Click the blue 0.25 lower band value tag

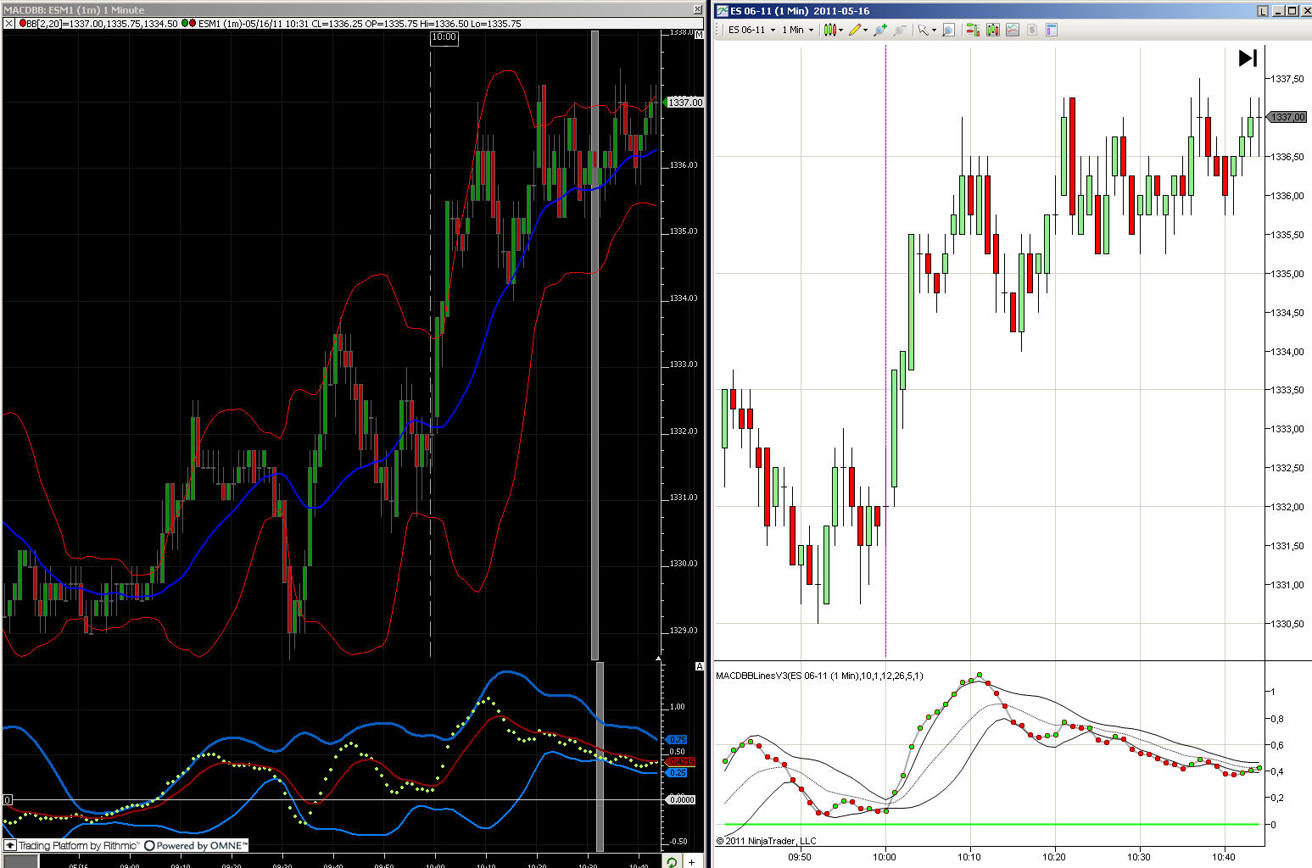coord(678,773)
